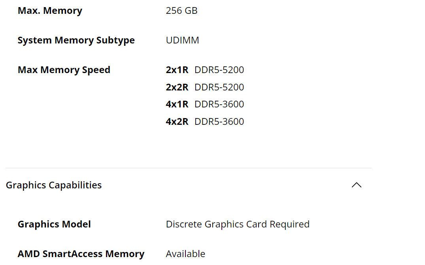Select the System Memory Subtype label
Image resolution: width=425 pixels, height=265 pixels.
pos(76,40)
